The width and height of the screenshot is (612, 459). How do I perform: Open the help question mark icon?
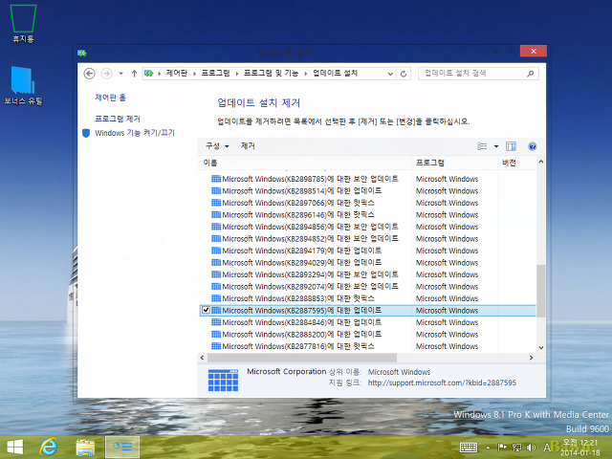coord(532,146)
